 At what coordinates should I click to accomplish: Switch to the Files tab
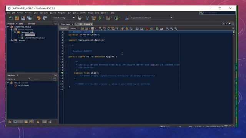click(x=21, y=24)
